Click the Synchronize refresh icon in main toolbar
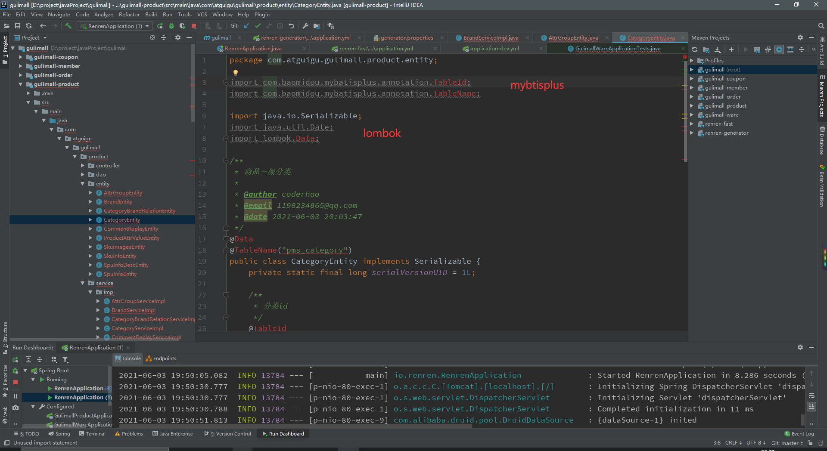 [29, 26]
